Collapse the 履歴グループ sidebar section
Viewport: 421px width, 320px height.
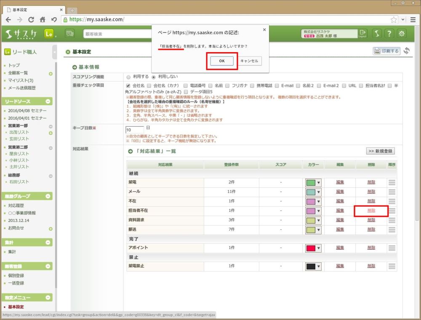pos(48,196)
